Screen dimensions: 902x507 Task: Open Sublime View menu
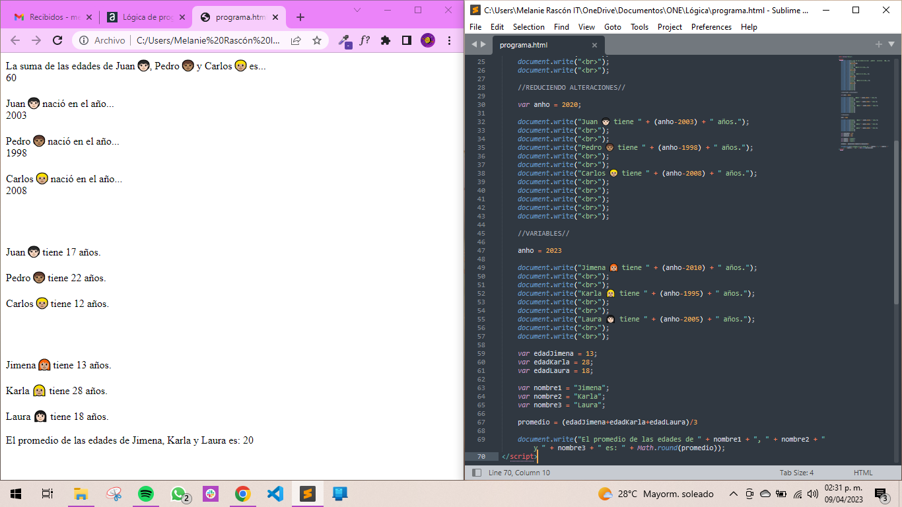click(586, 27)
